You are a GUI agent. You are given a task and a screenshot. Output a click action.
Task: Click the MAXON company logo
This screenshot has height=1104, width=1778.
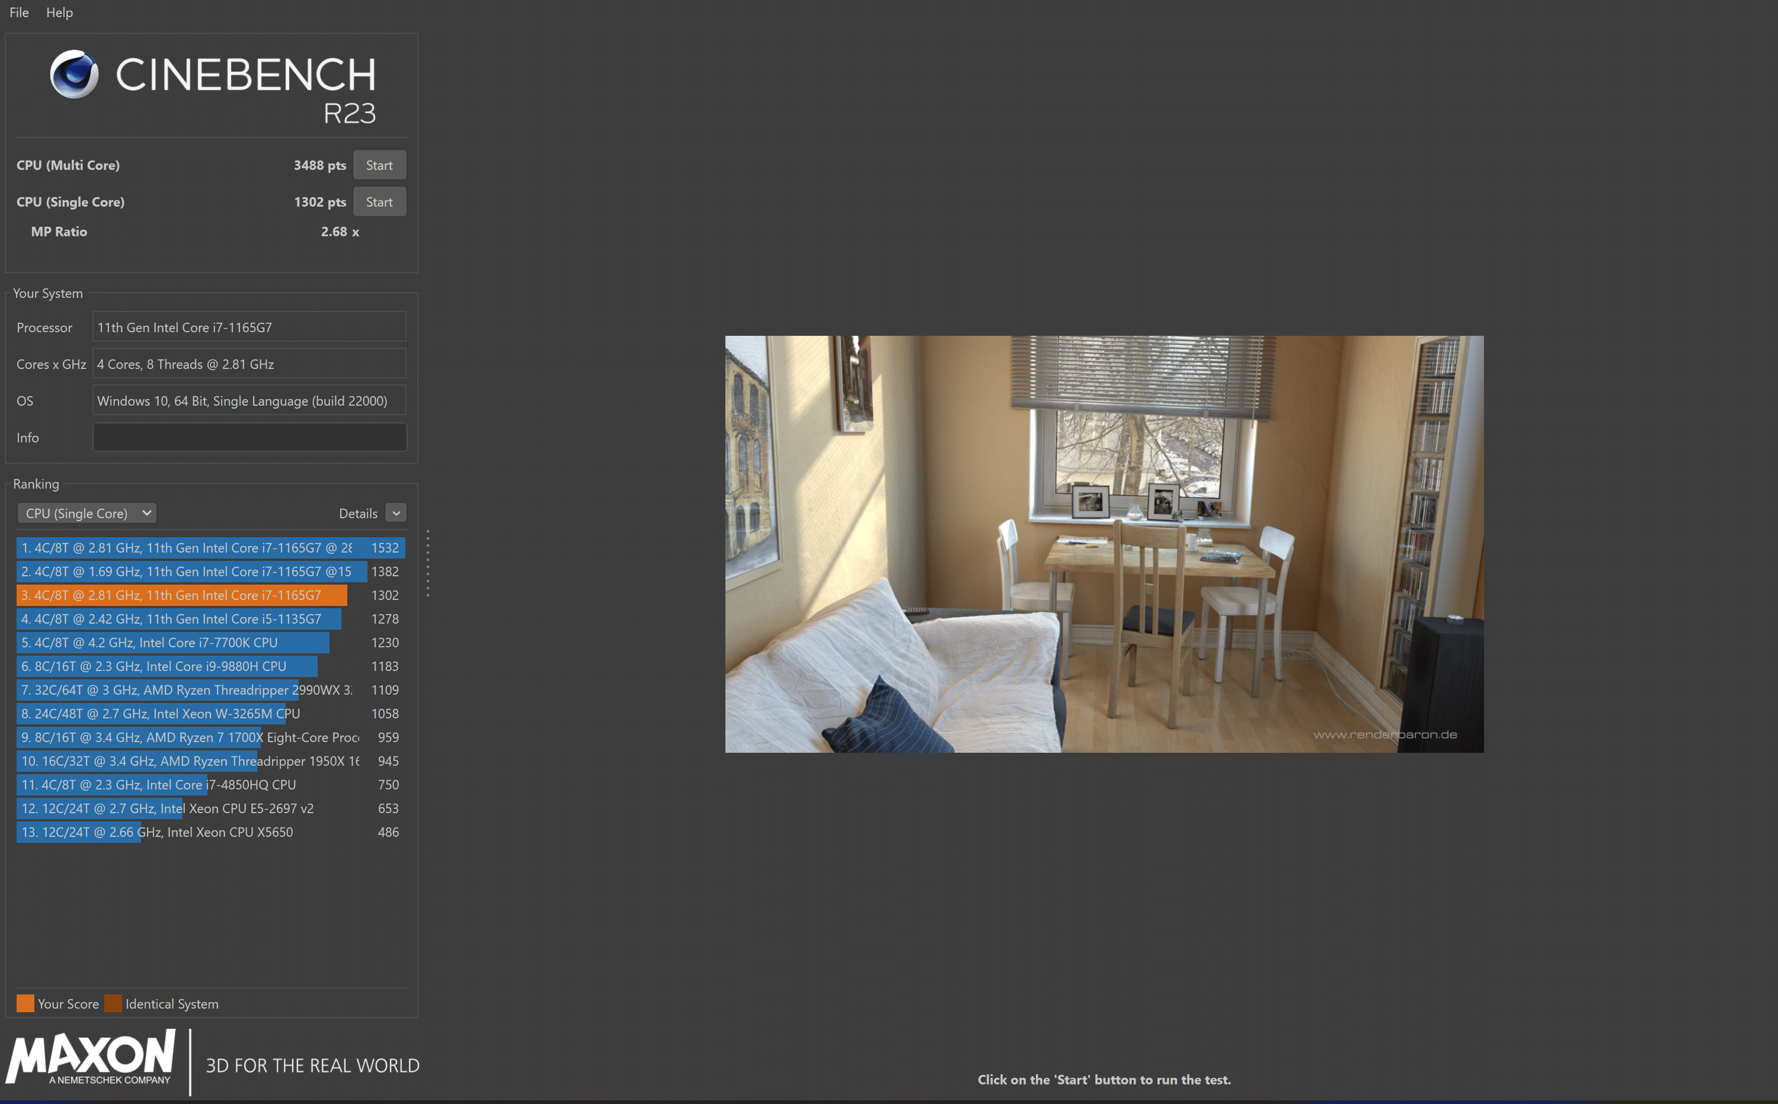[91, 1057]
